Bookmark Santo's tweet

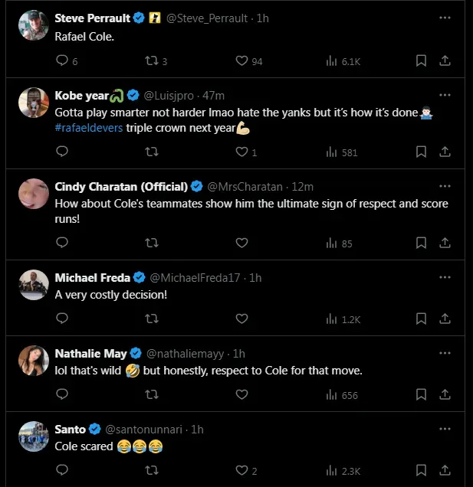pyautogui.click(x=421, y=471)
